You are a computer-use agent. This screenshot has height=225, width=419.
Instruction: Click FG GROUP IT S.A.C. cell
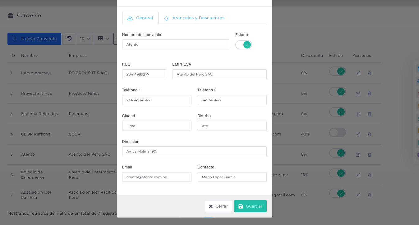[x=88, y=73]
